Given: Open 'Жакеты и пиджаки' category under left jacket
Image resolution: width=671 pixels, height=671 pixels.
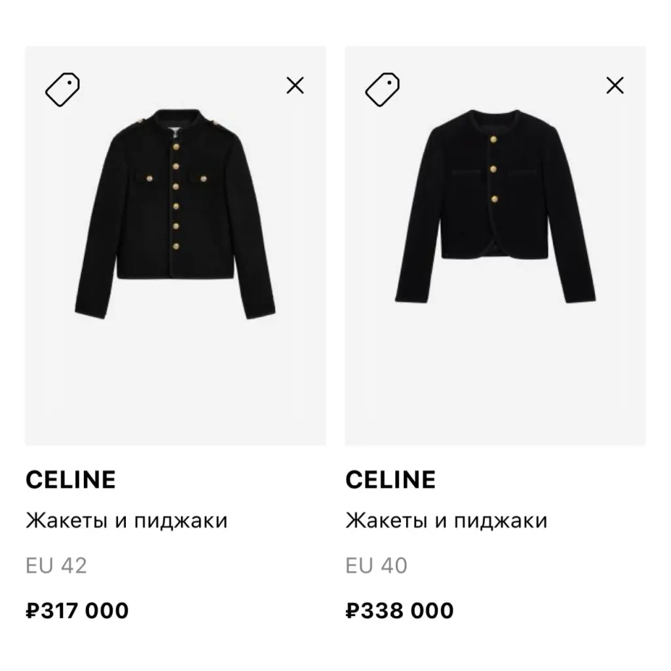Looking at the screenshot, I should tap(126, 521).
